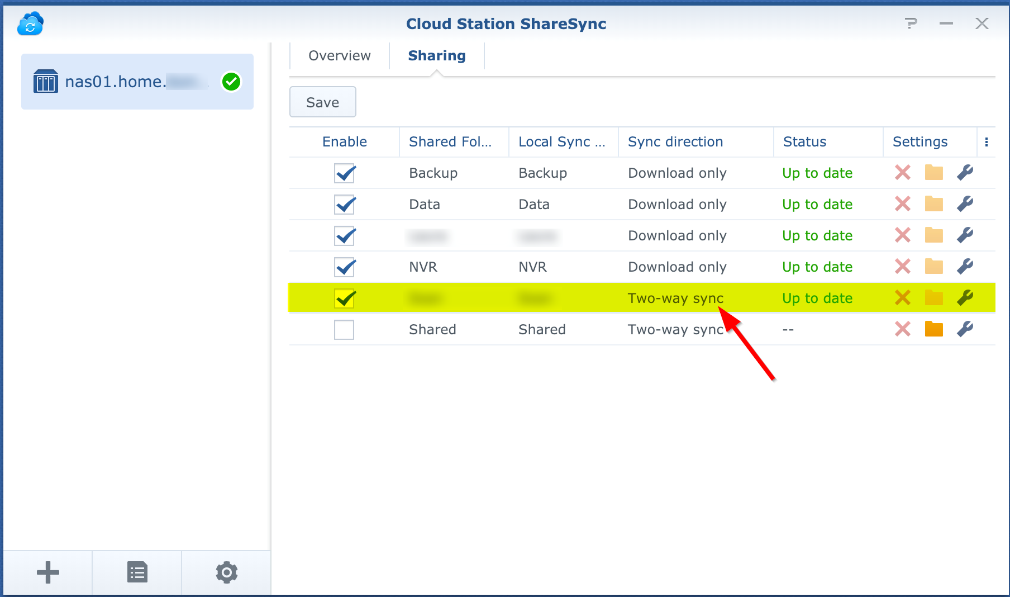Open the log list icon at bottom
The image size is (1010, 597).
click(137, 572)
